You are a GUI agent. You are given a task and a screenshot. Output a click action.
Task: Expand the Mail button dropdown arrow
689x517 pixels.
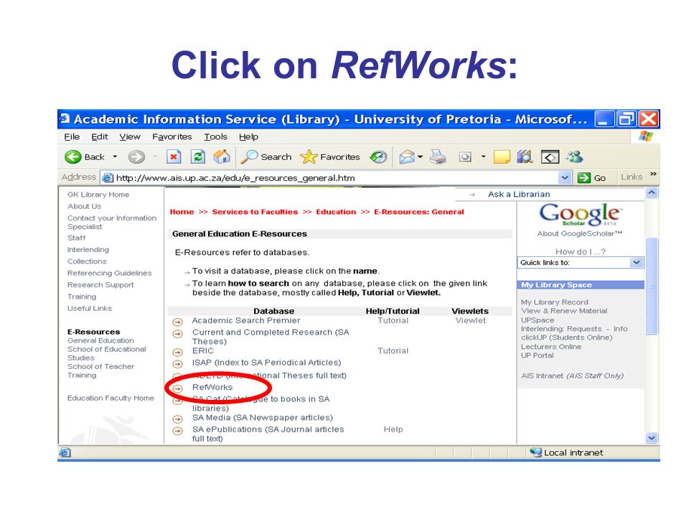(421, 157)
